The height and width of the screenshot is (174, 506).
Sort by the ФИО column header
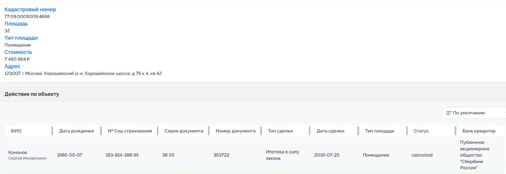16,131
